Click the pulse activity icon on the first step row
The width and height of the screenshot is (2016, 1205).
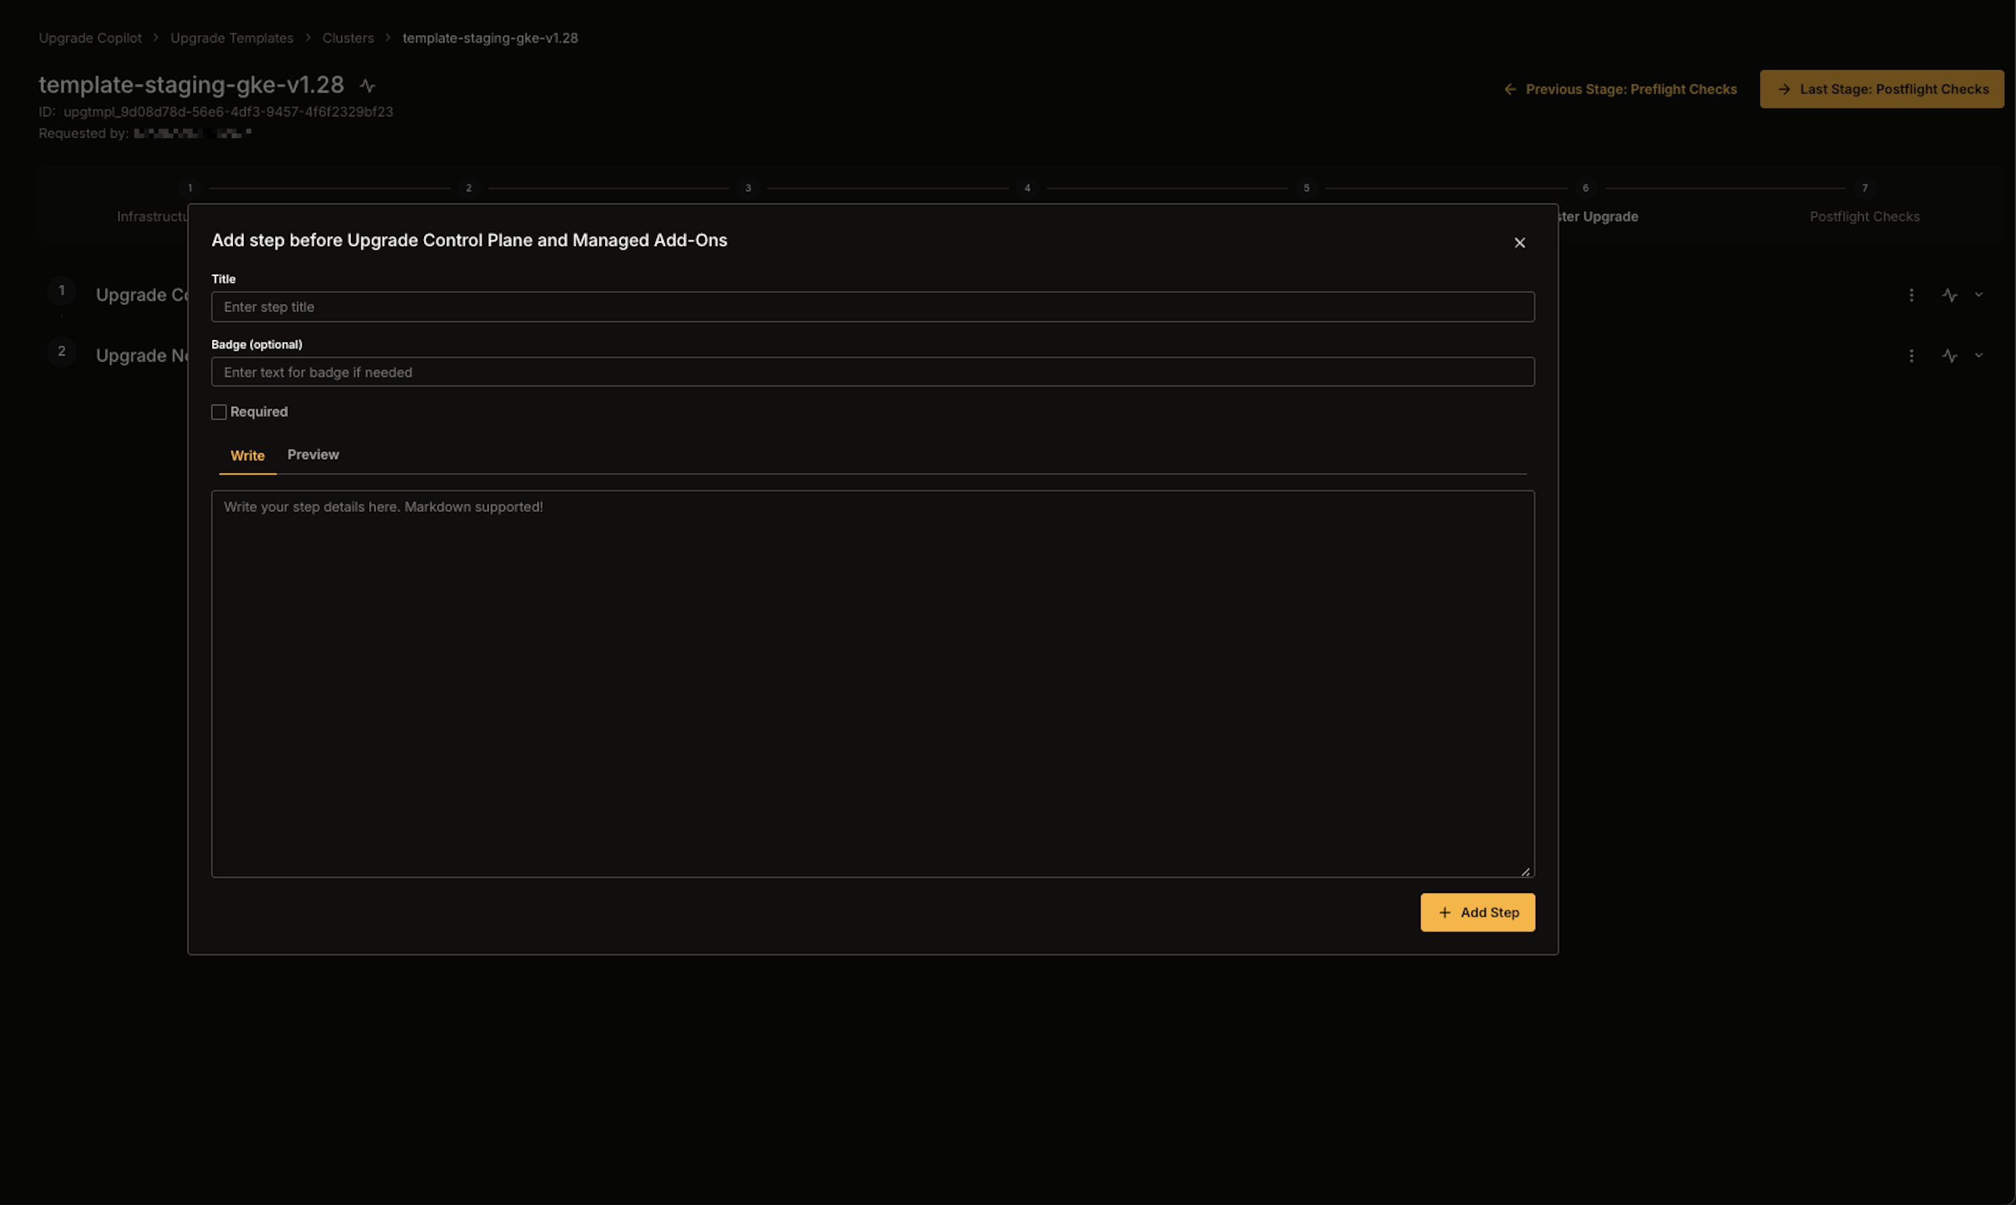point(1951,294)
